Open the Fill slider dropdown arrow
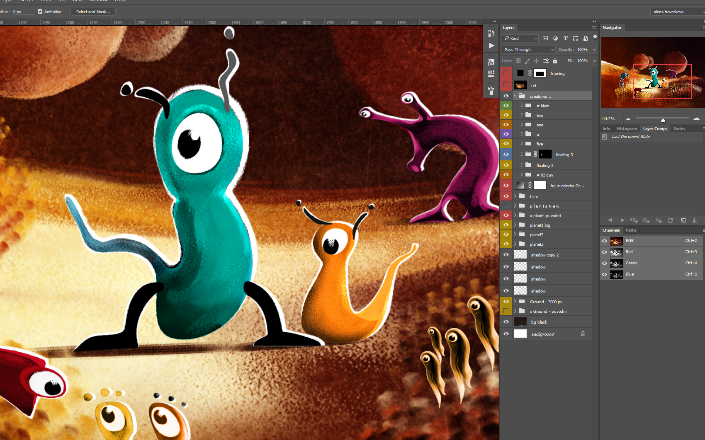Screen dimensions: 705x440 594,61
